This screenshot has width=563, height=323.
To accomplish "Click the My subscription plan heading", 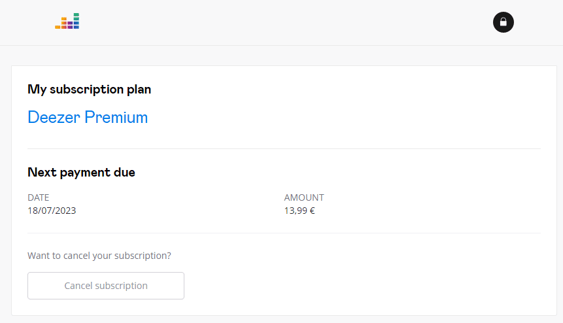I will coord(89,90).
